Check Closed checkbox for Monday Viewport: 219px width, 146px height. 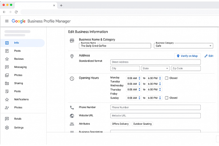point(166,78)
